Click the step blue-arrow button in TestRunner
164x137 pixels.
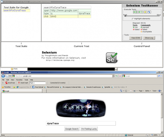[x=149, y=12]
